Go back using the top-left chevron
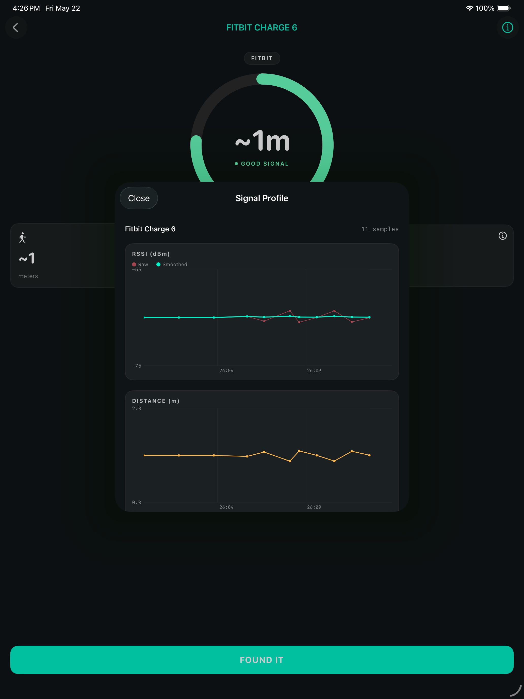This screenshot has height=699, width=524. pos(16,27)
